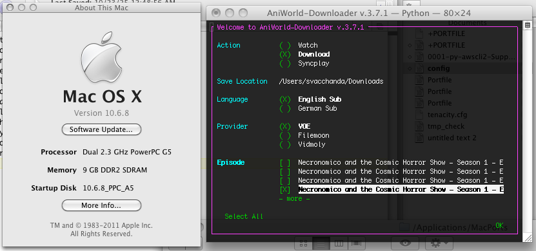Open Software Update in About This Mac
The height and width of the screenshot is (251, 536).
pos(101,129)
